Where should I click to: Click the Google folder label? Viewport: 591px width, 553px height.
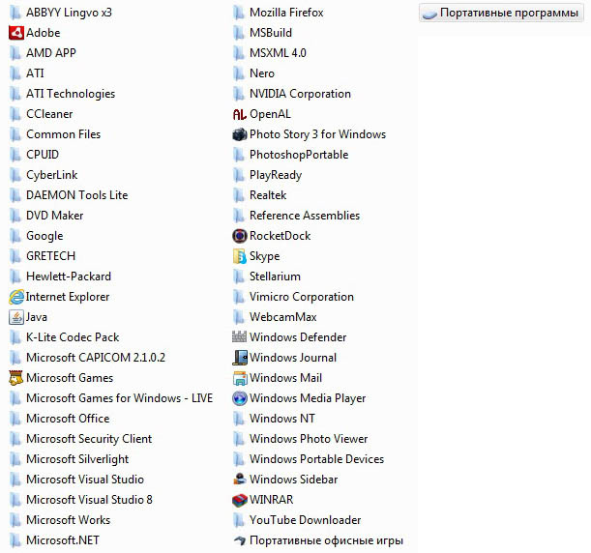(x=44, y=236)
